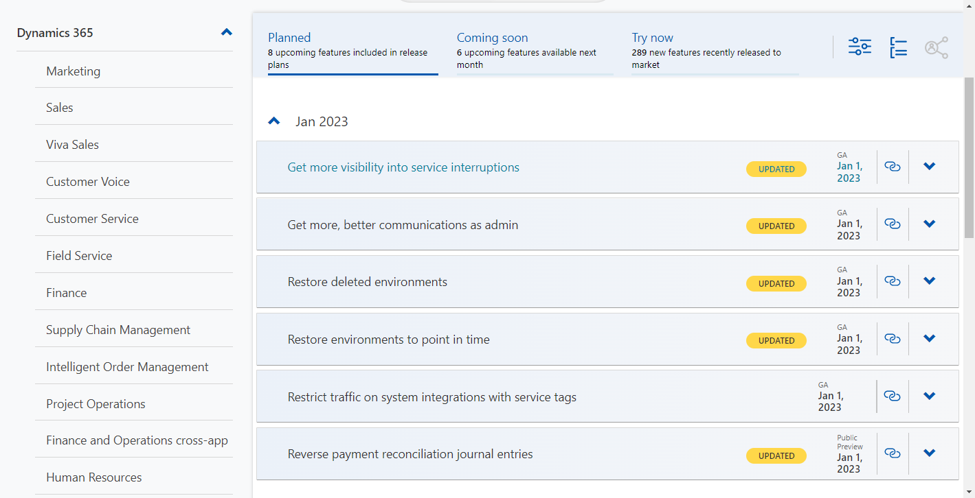This screenshot has height=498, width=975.
Task: Copy link for Reverse payment reconciliation journal entries
Action: click(x=892, y=453)
